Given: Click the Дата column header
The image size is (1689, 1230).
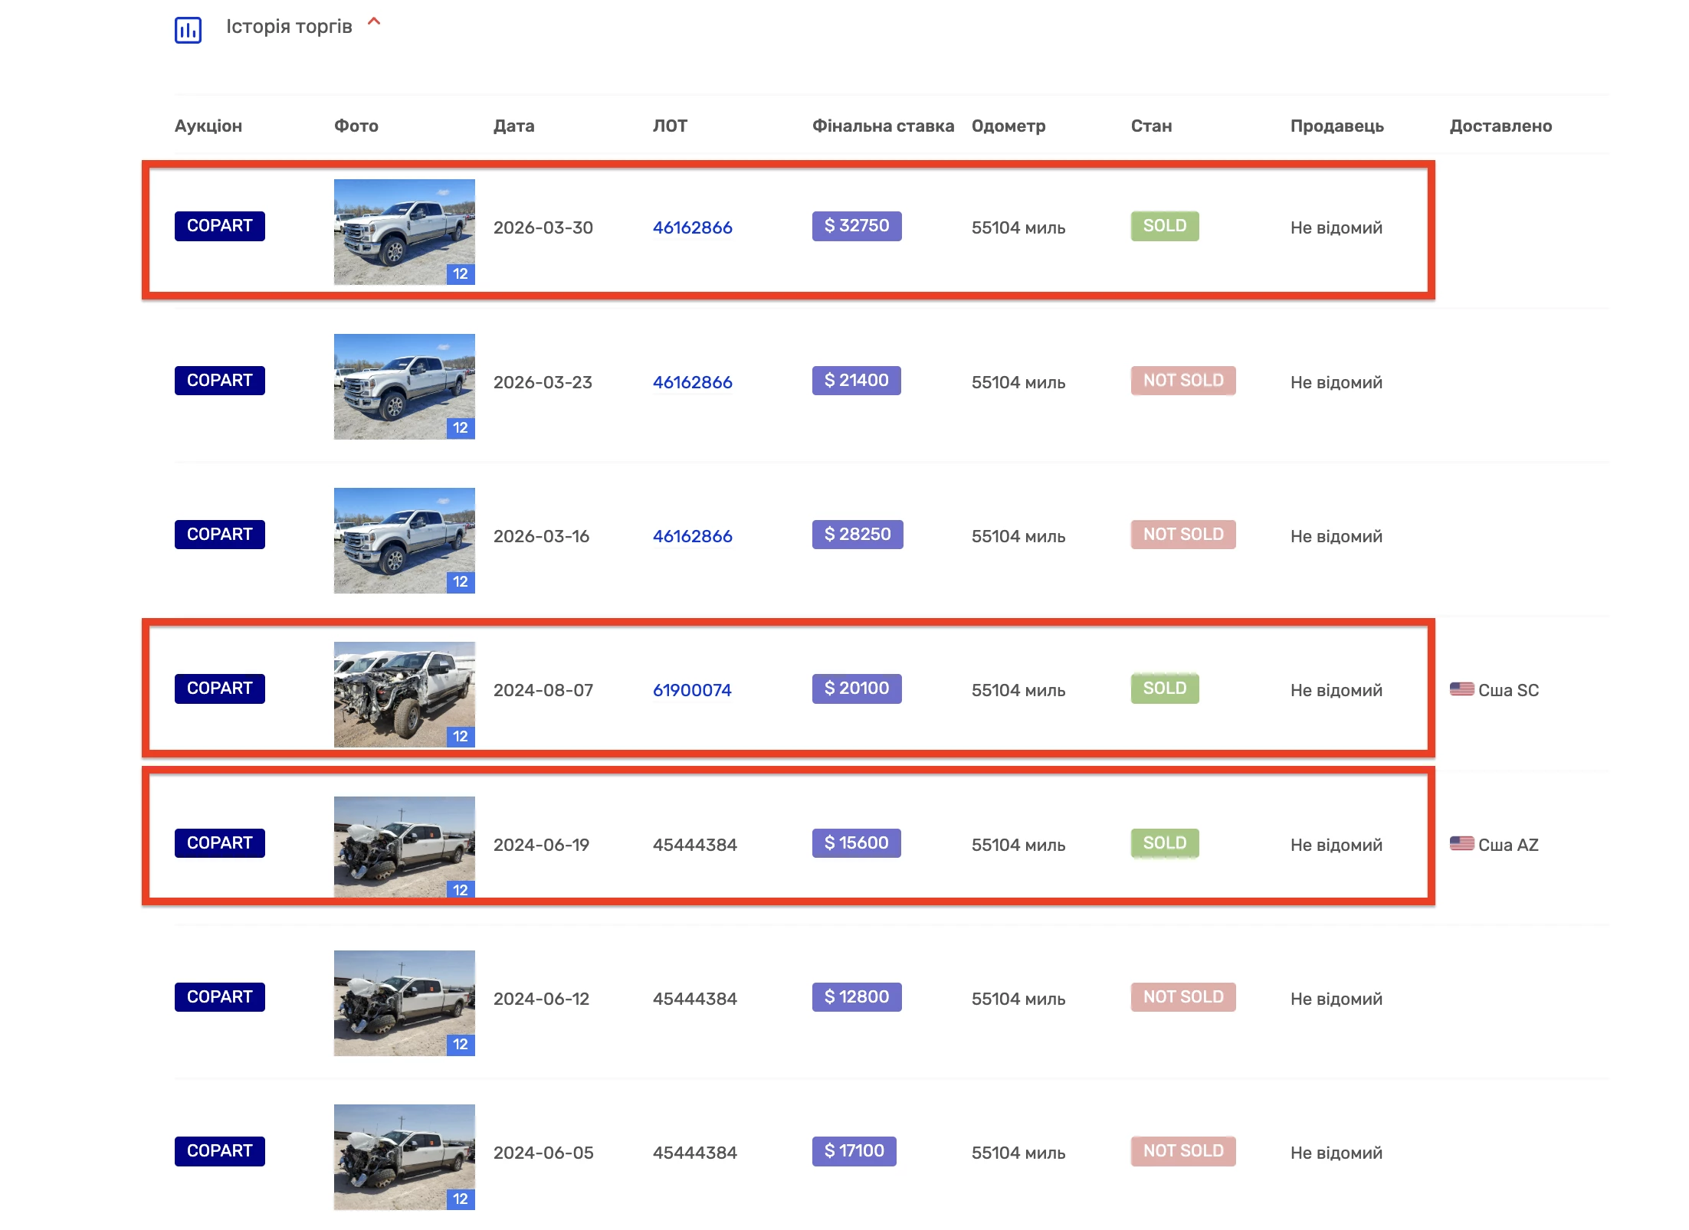Looking at the screenshot, I should click(x=513, y=126).
